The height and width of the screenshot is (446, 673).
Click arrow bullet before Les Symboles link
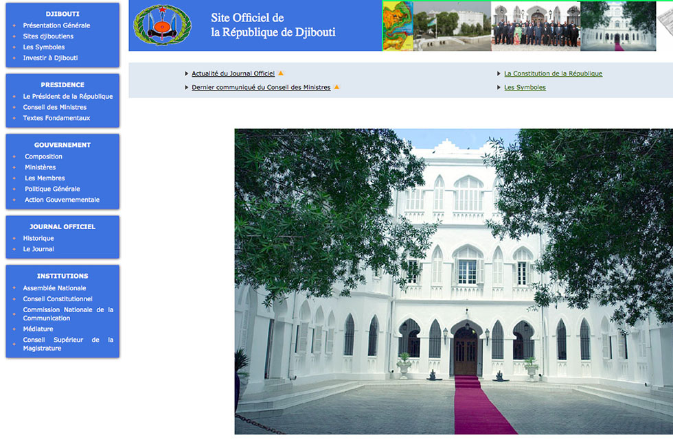(499, 88)
